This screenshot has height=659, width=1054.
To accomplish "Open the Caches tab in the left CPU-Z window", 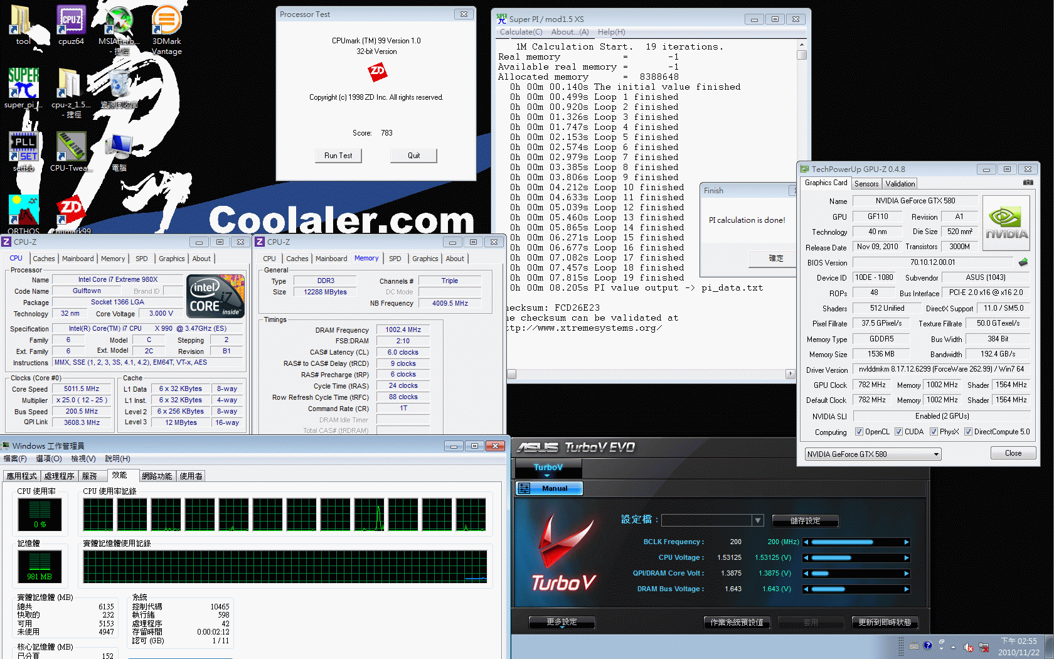I will (43, 259).
